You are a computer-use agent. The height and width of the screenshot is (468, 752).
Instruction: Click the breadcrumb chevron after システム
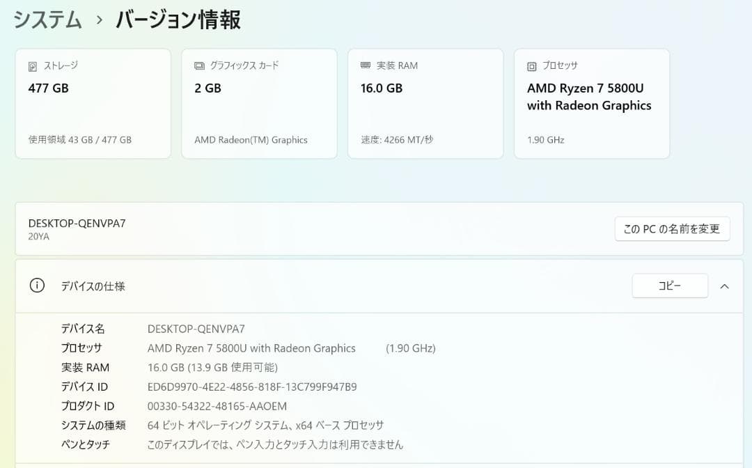pyautogui.click(x=97, y=19)
